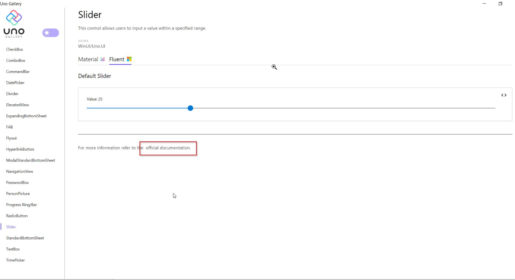
Task: Open the Flyout control page
Action: 11,138
